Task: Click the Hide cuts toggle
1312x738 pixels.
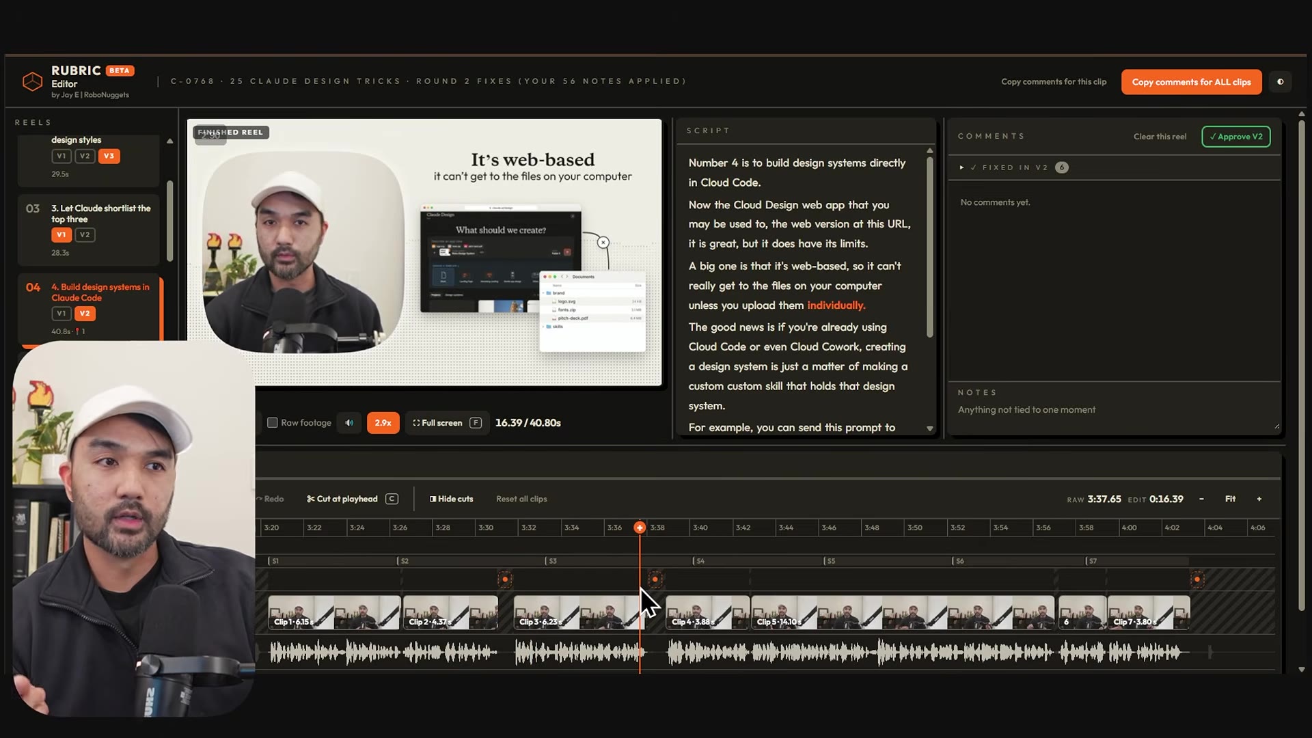Action: coord(451,499)
